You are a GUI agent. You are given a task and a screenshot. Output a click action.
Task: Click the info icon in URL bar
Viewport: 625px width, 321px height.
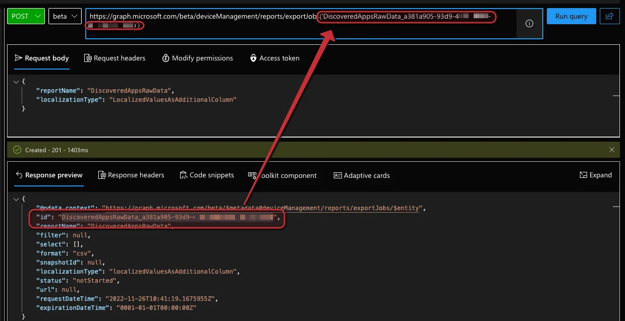[529, 23]
